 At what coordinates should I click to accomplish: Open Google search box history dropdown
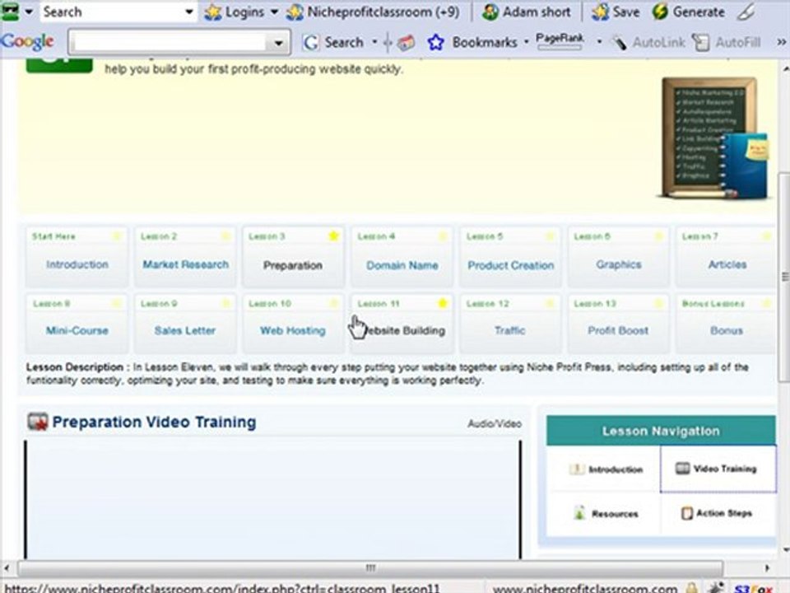click(x=279, y=44)
